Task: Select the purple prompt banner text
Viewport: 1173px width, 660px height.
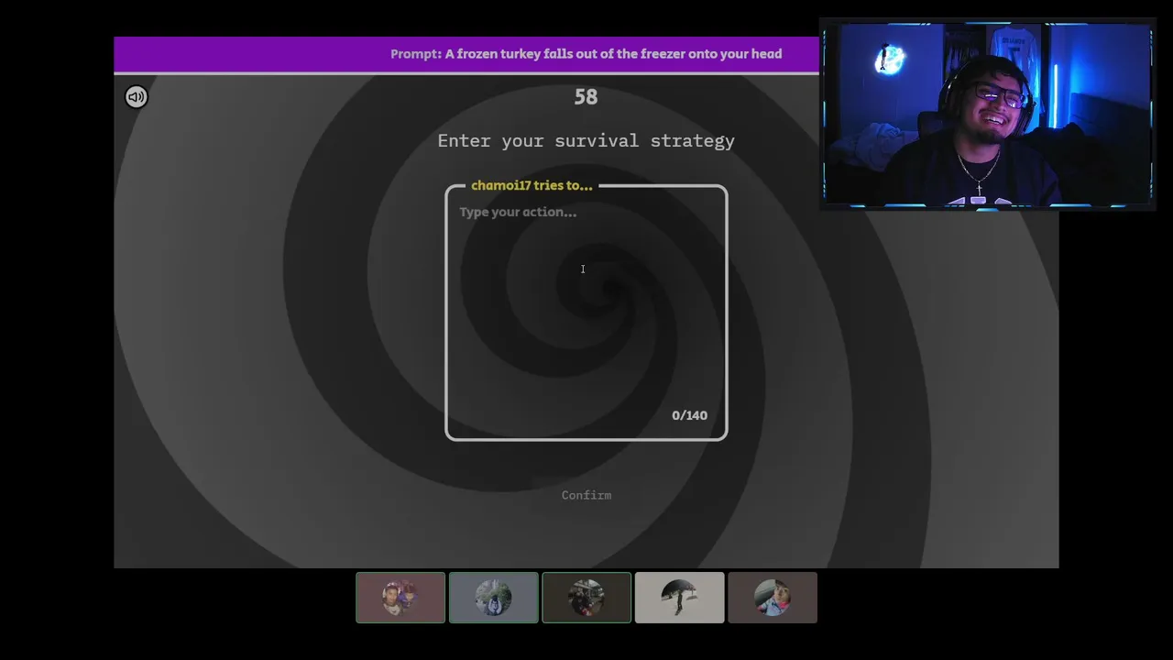Action: (x=586, y=54)
